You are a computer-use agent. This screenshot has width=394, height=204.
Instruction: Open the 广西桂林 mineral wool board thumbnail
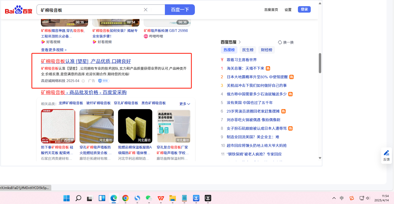[58, 126]
